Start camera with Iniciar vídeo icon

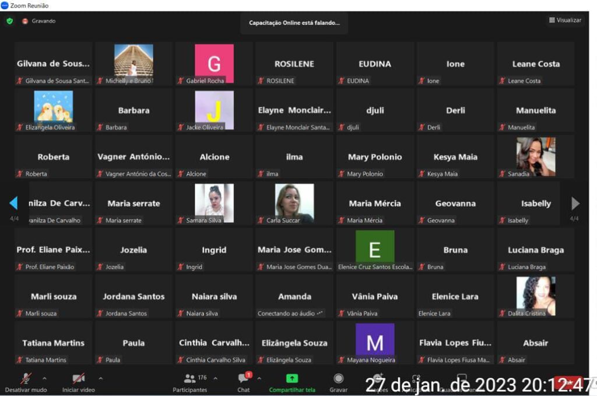[78, 379]
